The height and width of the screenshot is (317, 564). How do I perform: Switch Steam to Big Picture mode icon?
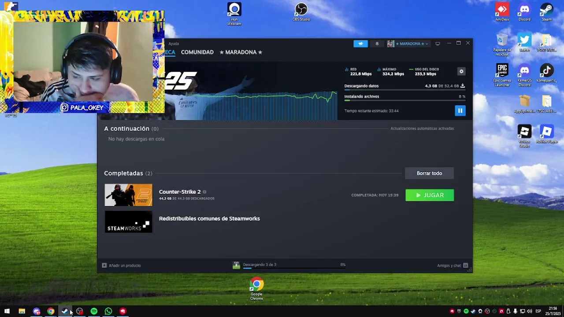pos(438,44)
